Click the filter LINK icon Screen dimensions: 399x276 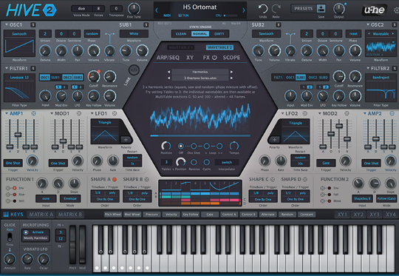134,70
